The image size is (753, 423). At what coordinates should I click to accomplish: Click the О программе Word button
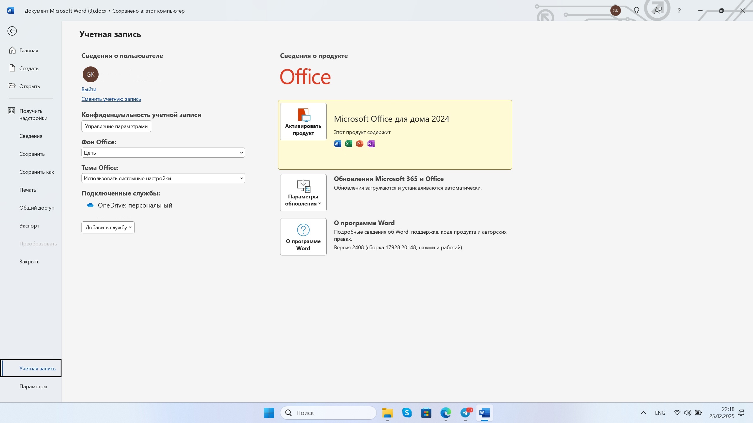click(x=303, y=237)
